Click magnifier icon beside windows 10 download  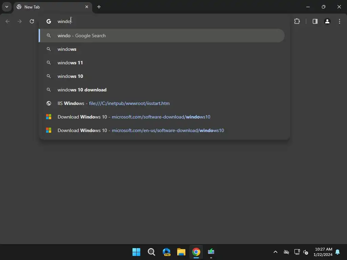49,90
